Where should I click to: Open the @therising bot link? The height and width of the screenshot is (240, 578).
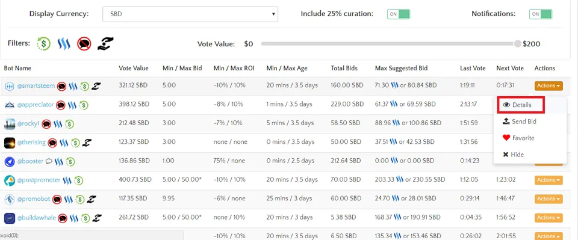click(31, 143)
